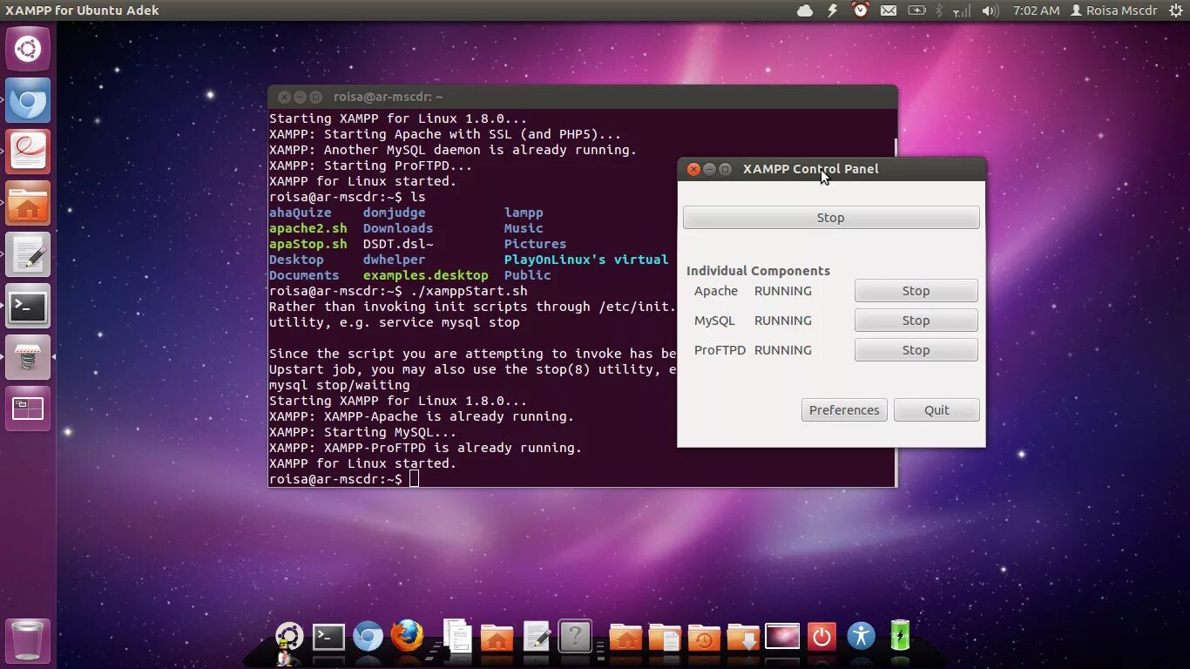The image size is (1190, 669).
Task: Click apaStop.sh in the terminal listing
Action: pos(308,244)
